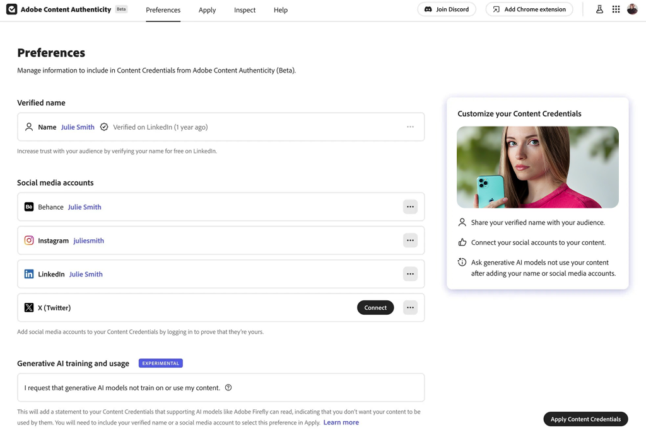Click the Preferences page heading
The width and height of the screenshot is (646, 430).
click(x=51, y=53)
